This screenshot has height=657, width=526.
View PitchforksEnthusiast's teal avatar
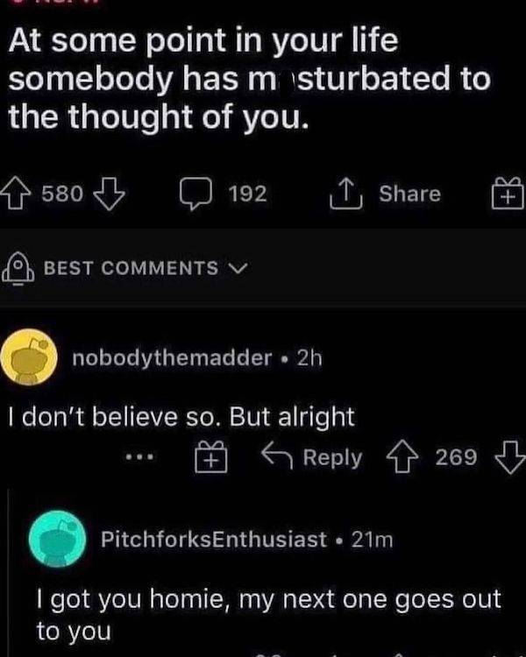point(58,539)
